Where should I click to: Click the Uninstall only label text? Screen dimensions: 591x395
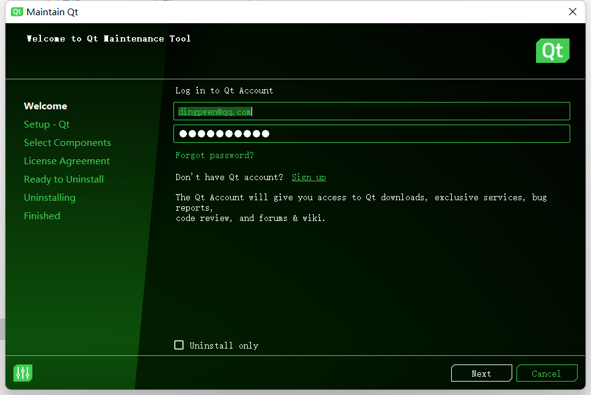pyautogui.click(x=224, y=346)
